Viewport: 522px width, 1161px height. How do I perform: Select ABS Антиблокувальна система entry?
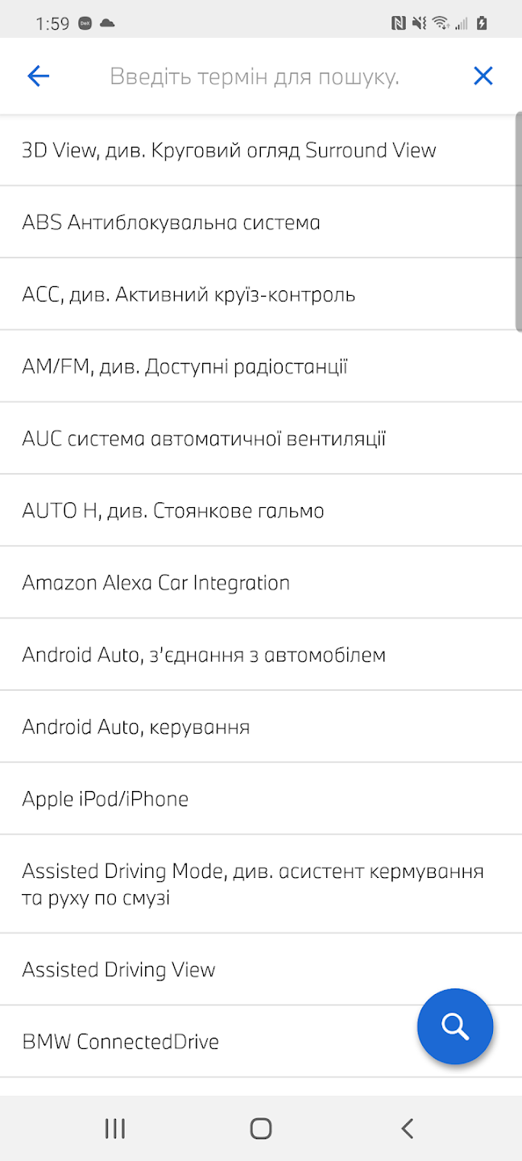coord(171,223)
